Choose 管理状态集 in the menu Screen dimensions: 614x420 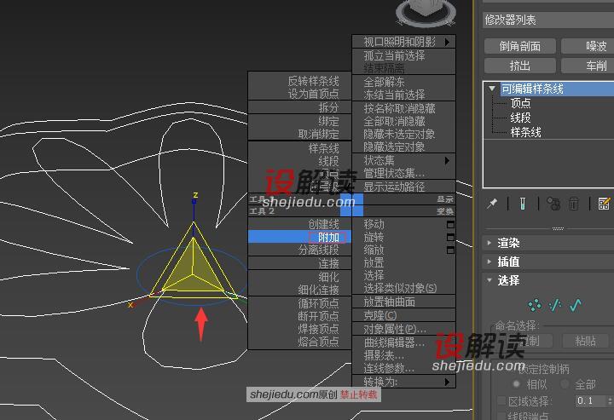(403, 173)
